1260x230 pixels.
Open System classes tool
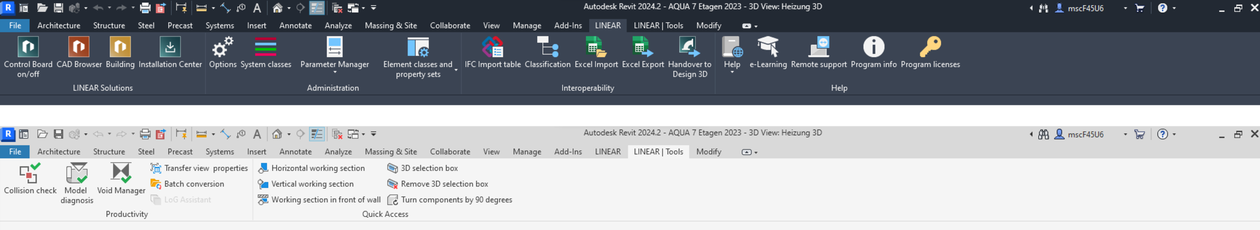[266, 53]
